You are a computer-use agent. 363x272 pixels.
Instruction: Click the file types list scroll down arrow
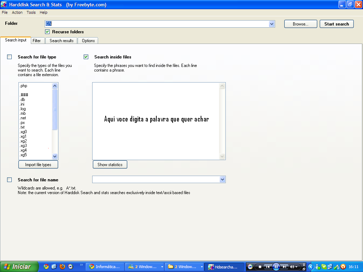tap(55, 156)
